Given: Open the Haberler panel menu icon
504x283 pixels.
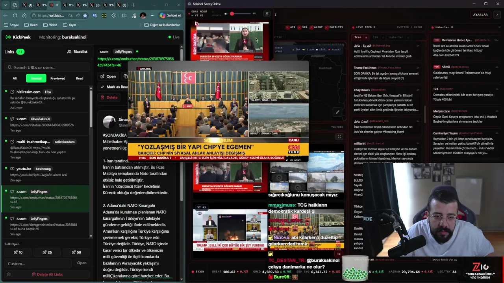Looking at the screenshot, I should tap(452, 27).
